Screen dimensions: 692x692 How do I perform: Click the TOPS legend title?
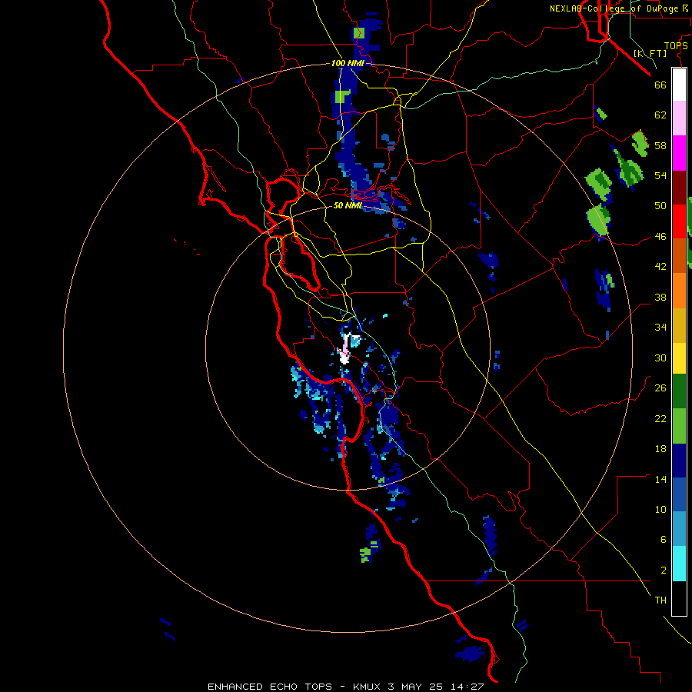[676, 46]
